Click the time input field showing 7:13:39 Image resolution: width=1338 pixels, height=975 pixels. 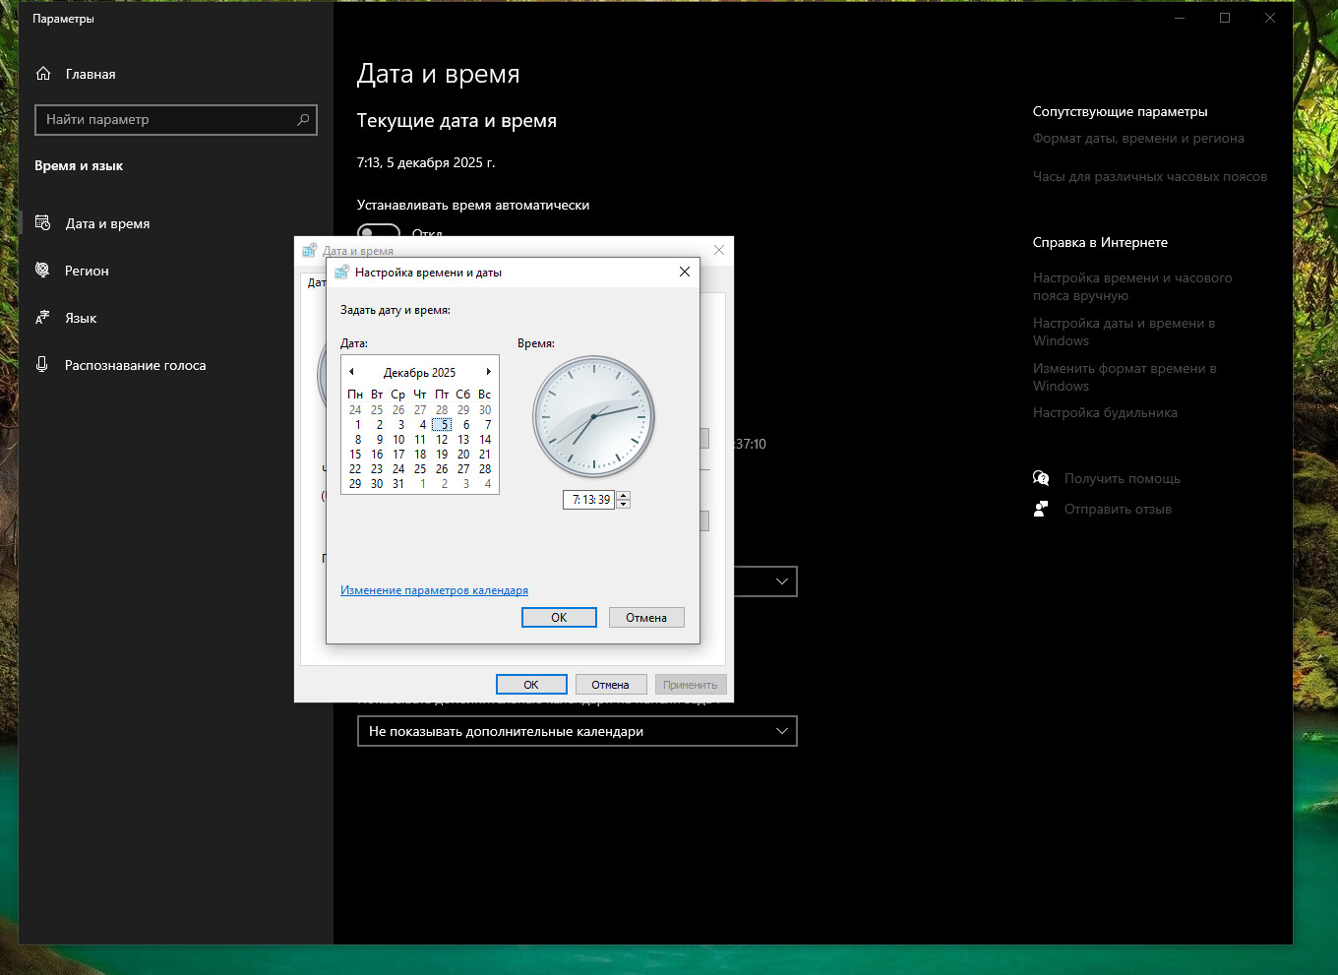pos(590,500)
